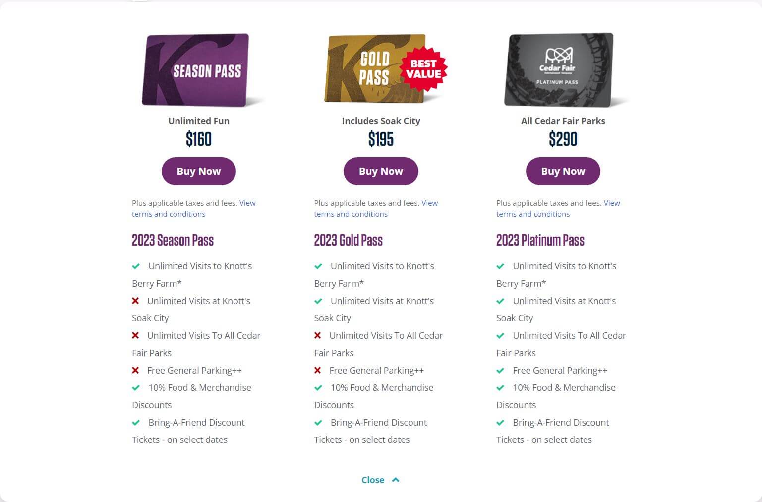Select the 2023 Platinum Pass heading

[540, 241]
